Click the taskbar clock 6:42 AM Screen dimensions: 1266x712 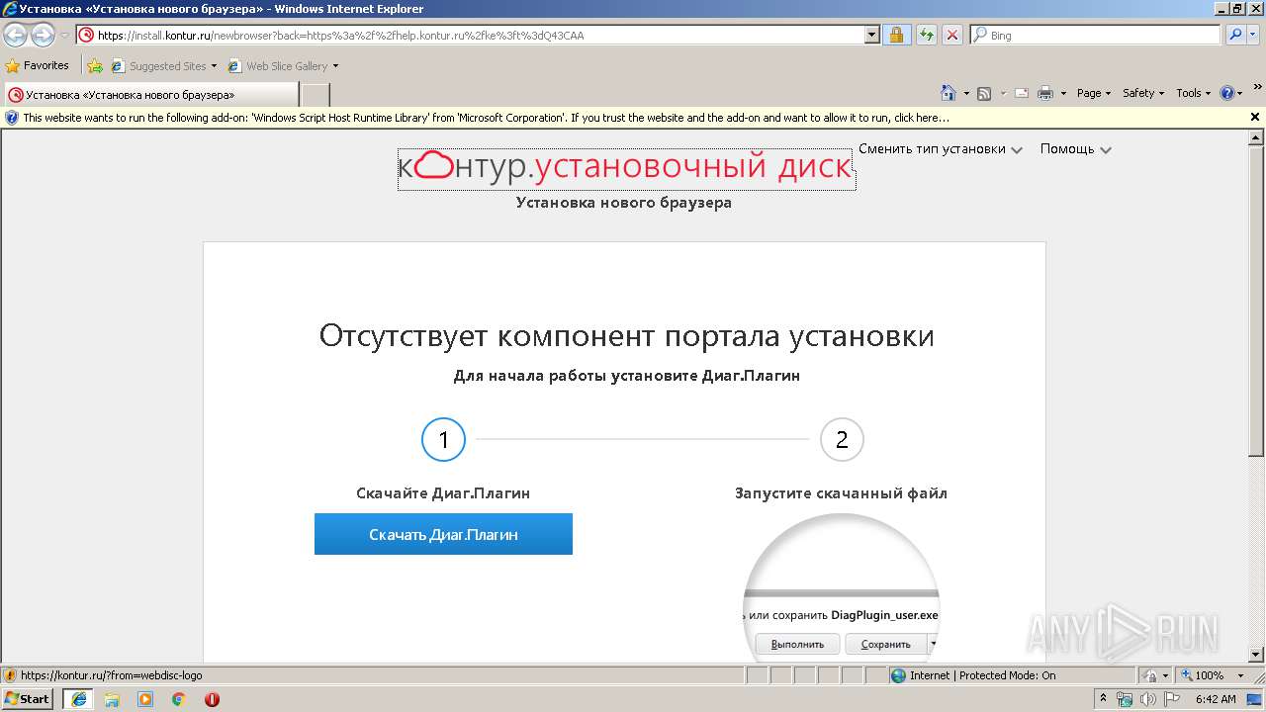pos(1216,699)
